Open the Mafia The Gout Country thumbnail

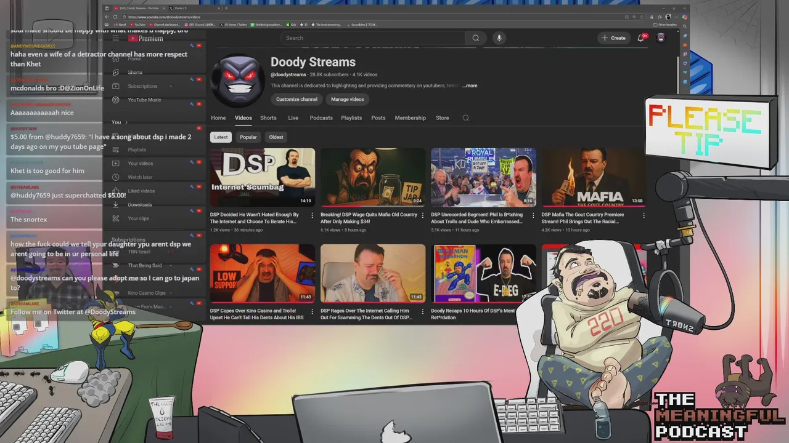[594, 177]
